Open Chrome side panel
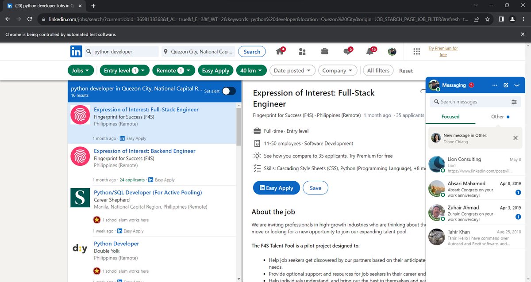This screenshot has height=282, width=531. pos(501,19)
